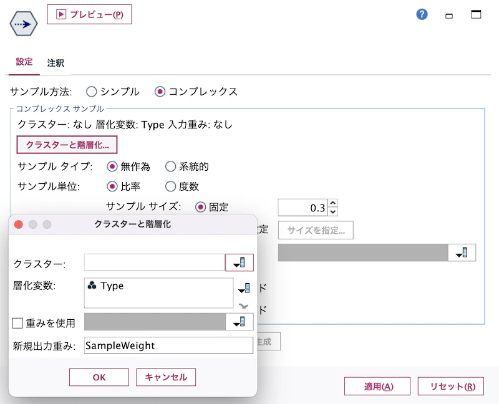499x404 pixels.
Task: Click the sample node hexagon icon top-left
Action: pyautogui.click(x=23, y=23)
